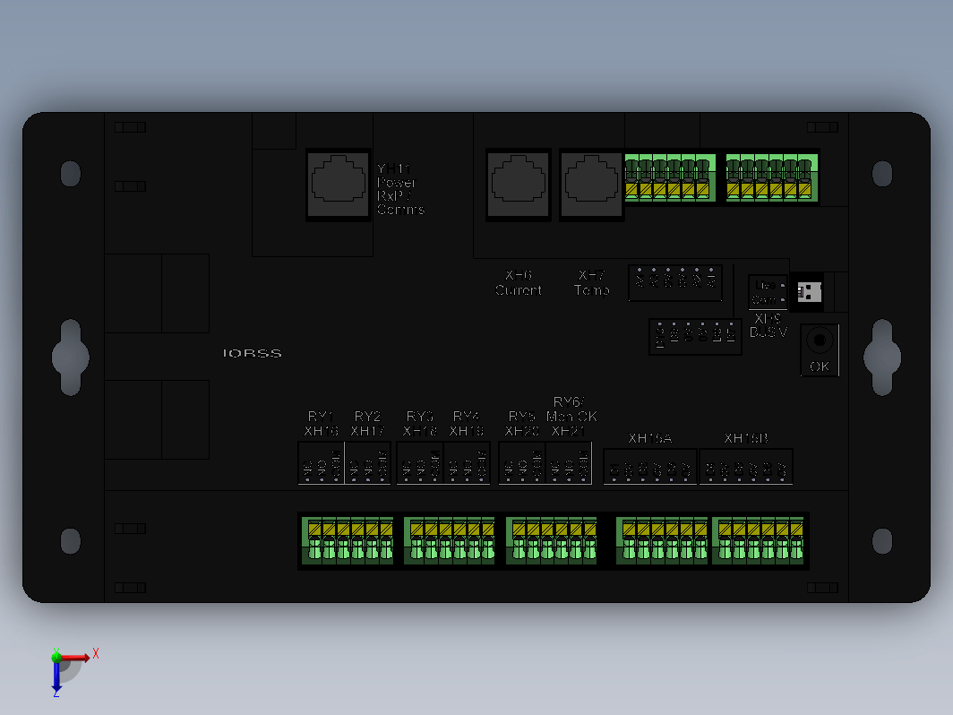Select the pin legend box under RY6 XH21
This screenshot has height=715, width=953.
[569, 463]
